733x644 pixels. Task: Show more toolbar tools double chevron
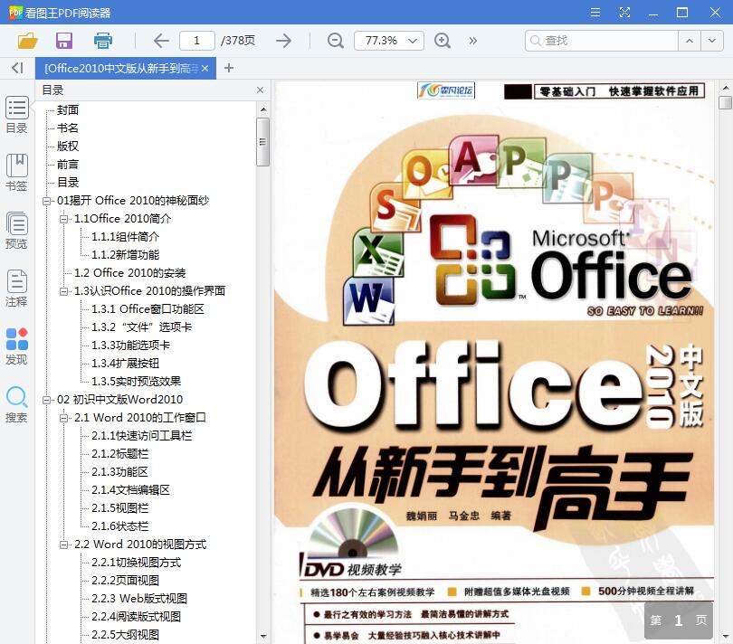point(473,41)
